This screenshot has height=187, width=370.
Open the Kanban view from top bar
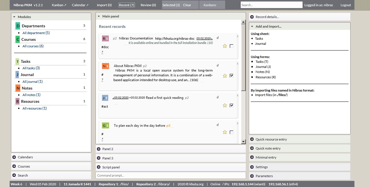59,5
